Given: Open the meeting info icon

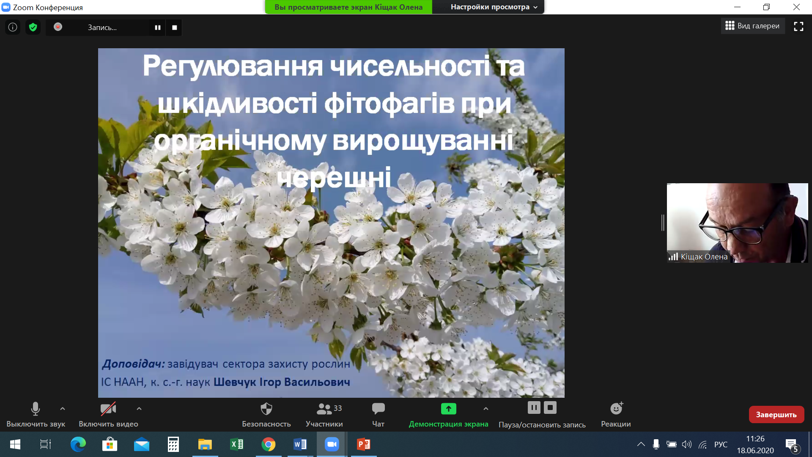Looking at the screenshot, I should [13, 28].
